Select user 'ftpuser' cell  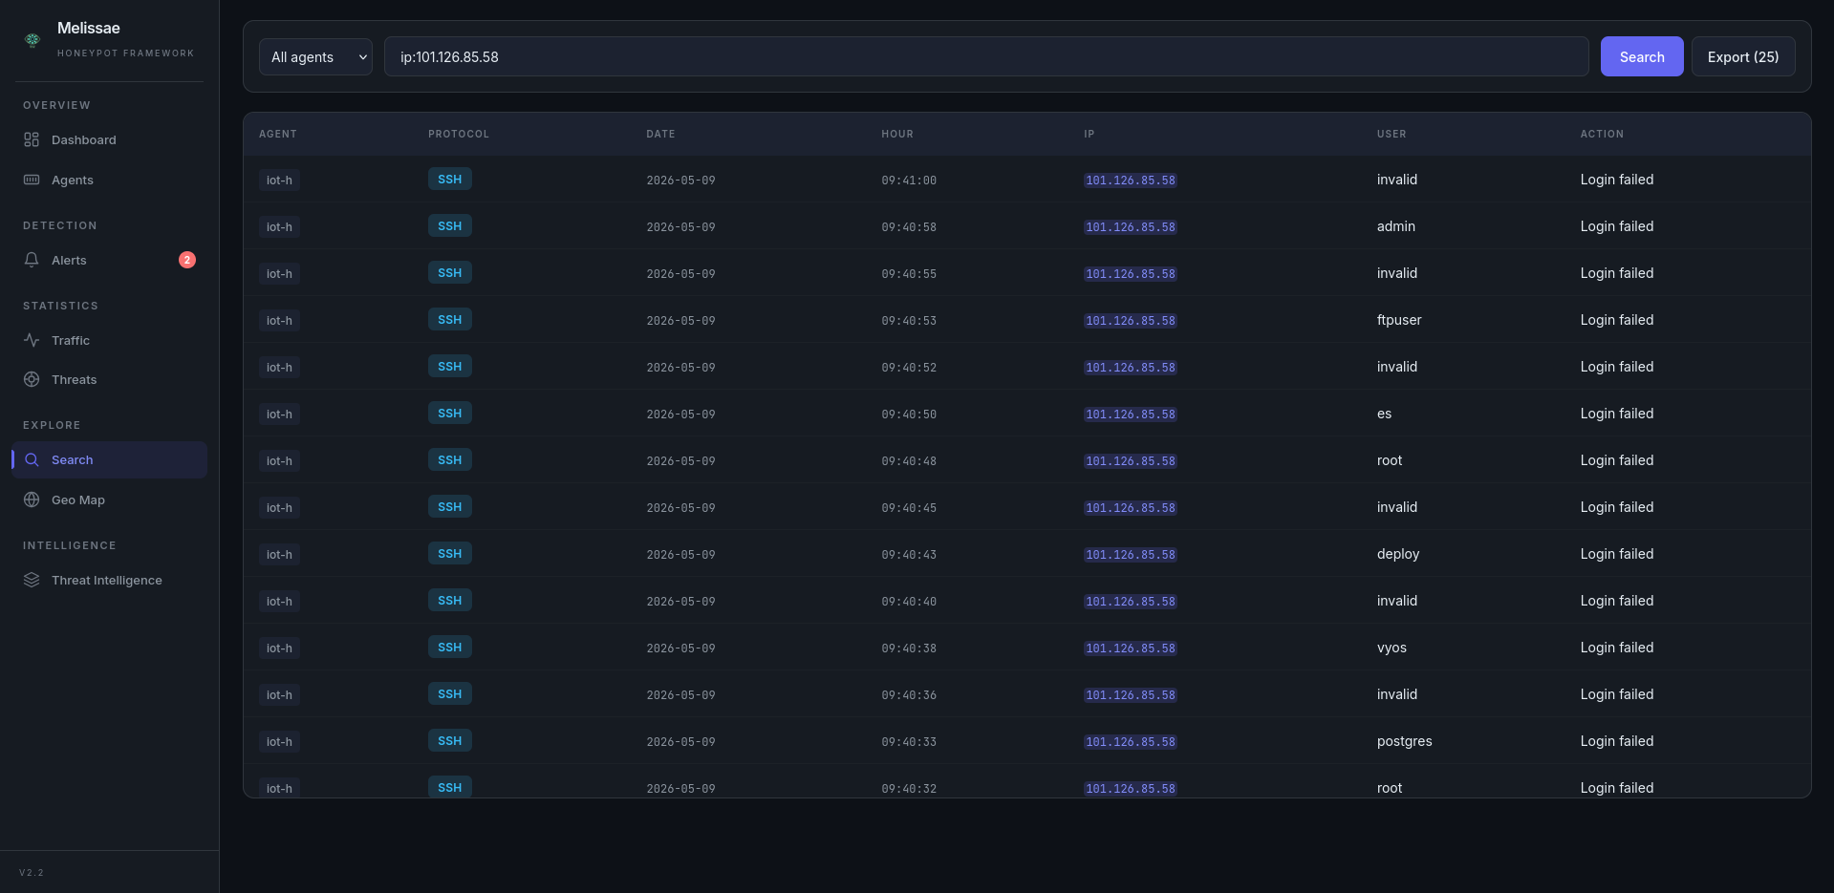pos(1399,320)
